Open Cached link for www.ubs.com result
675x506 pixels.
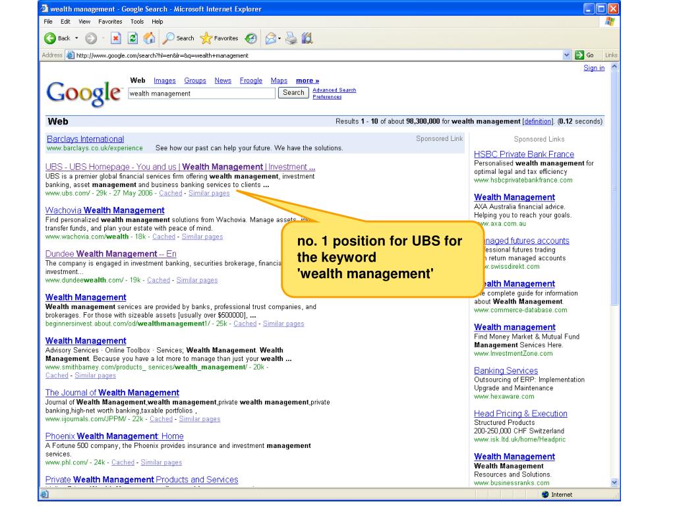(171, 193)
